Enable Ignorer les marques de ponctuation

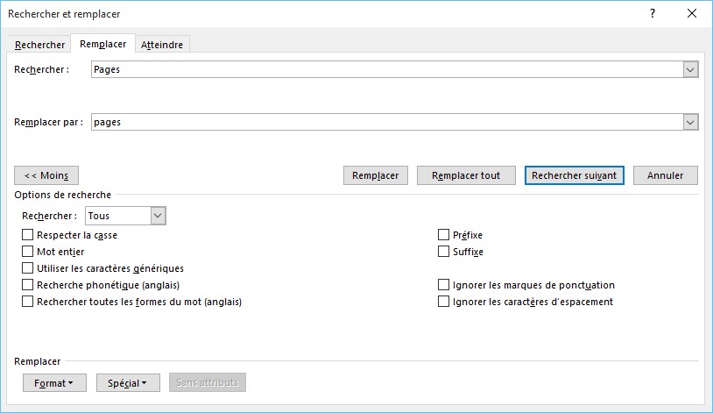444,285
